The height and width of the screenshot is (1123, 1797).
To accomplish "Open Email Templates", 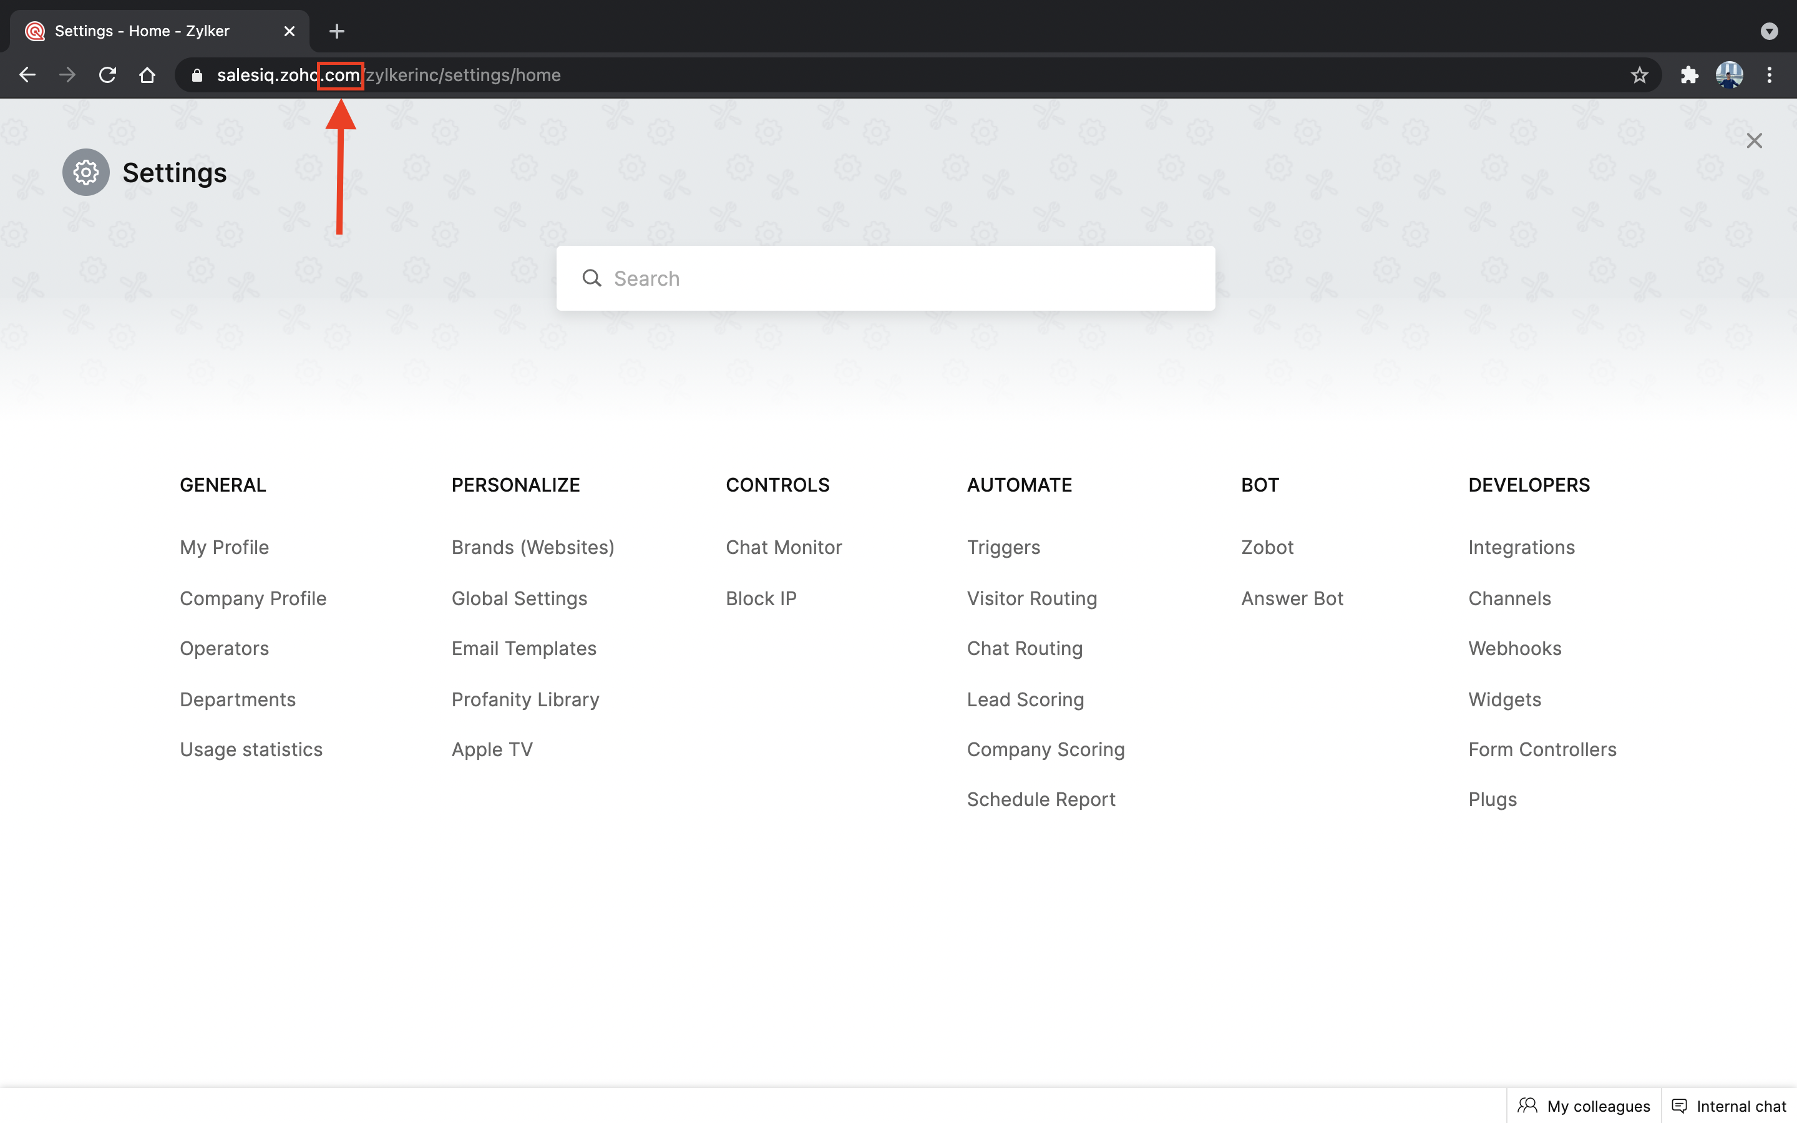I will pyautogui.click(x=524, y=649).
